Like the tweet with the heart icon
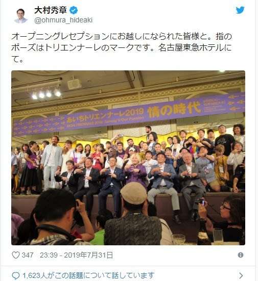Screen dimensions: 258x281 [16, 255]
